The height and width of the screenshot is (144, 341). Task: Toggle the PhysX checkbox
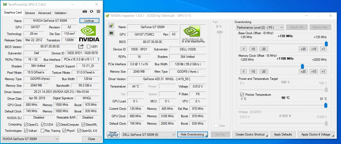coord(64,130)
